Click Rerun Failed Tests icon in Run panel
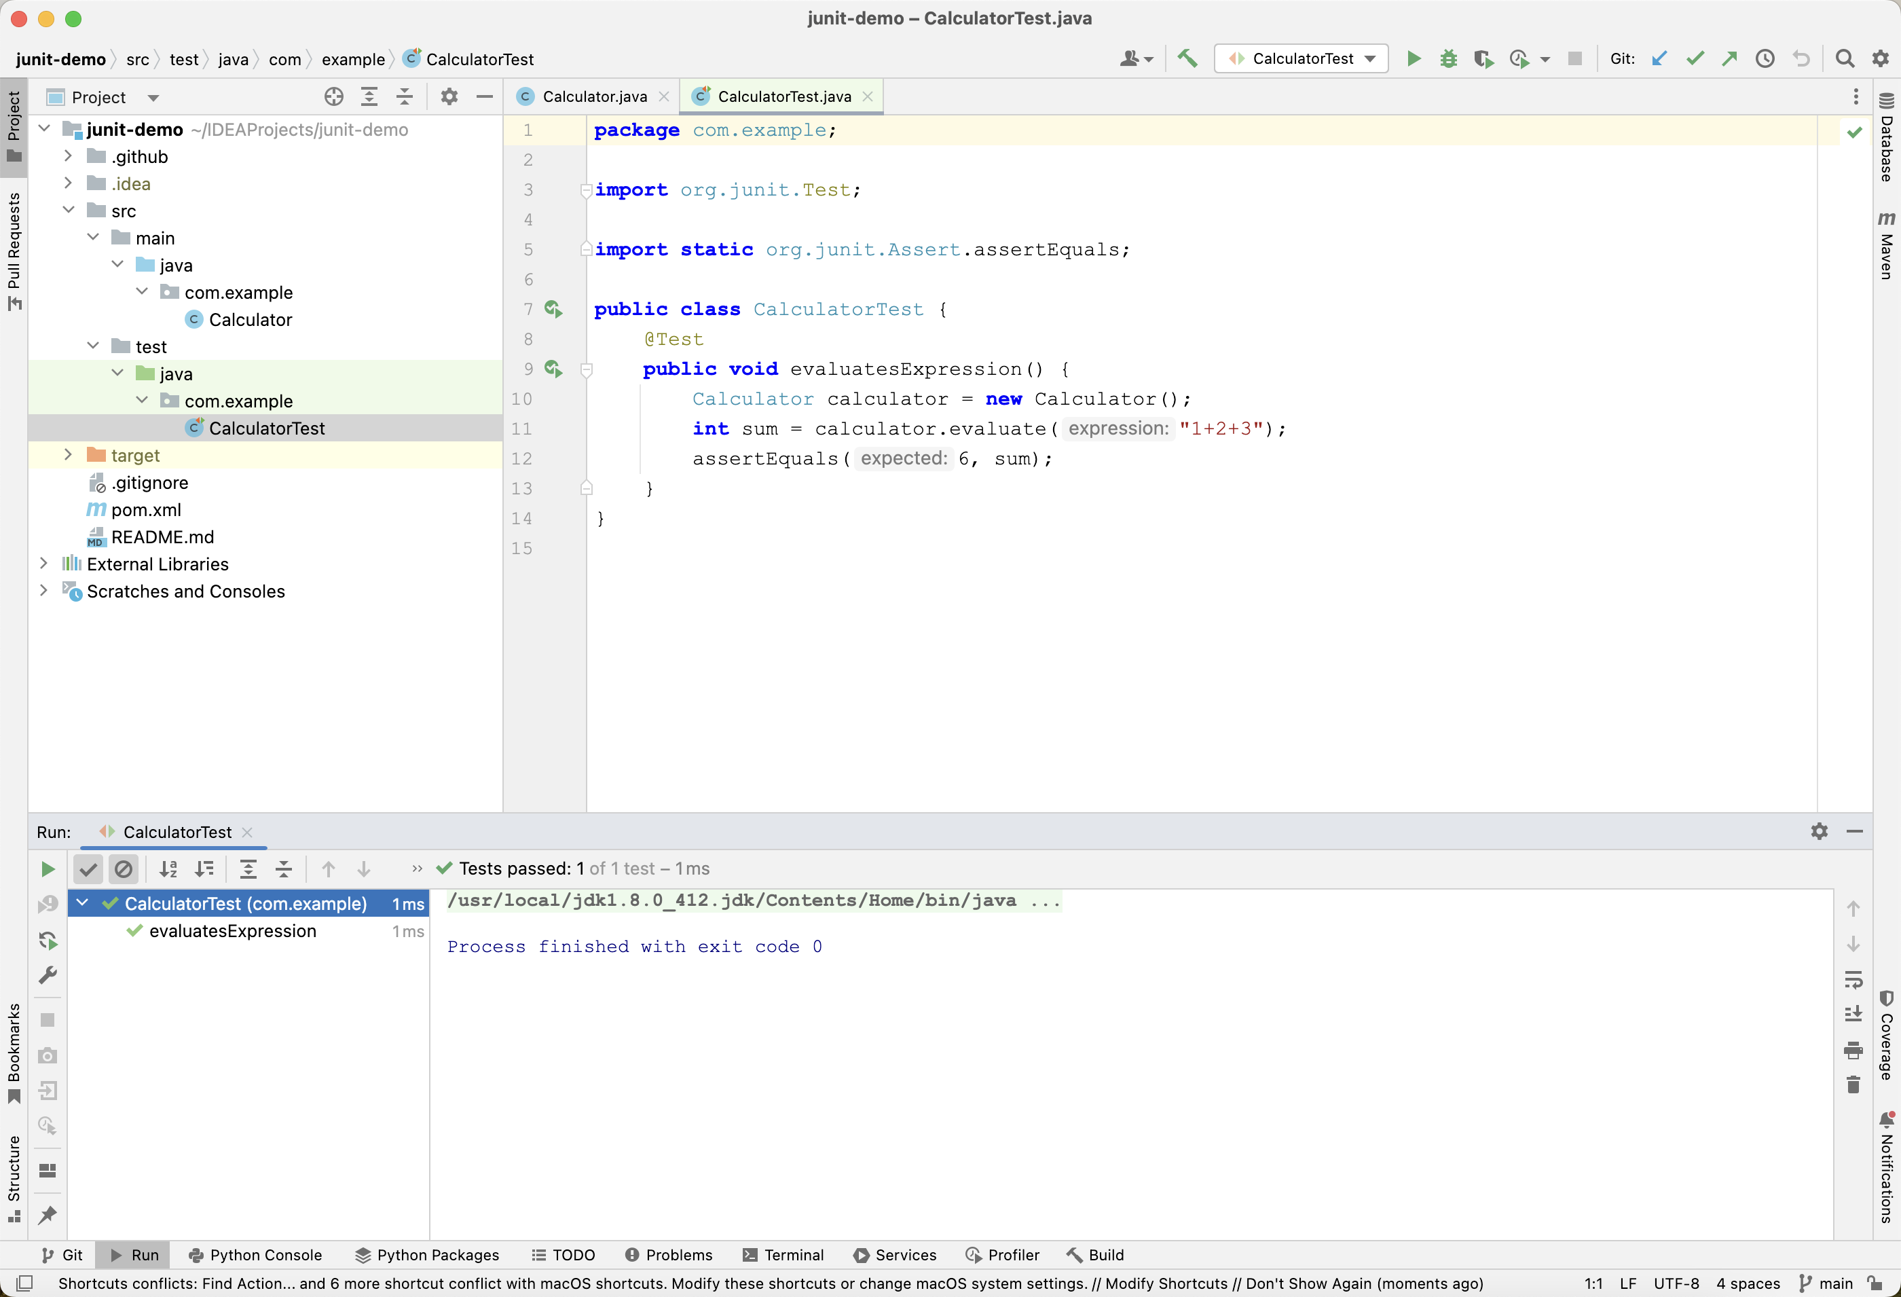 pyautogui.click(x=48, y=903)
